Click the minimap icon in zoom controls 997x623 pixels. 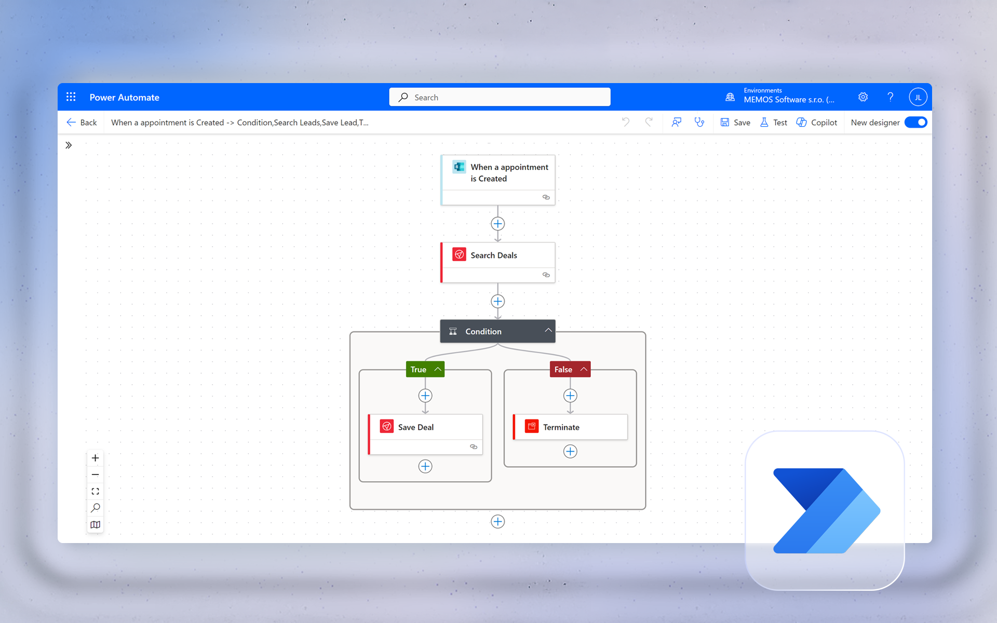[95, 524]
